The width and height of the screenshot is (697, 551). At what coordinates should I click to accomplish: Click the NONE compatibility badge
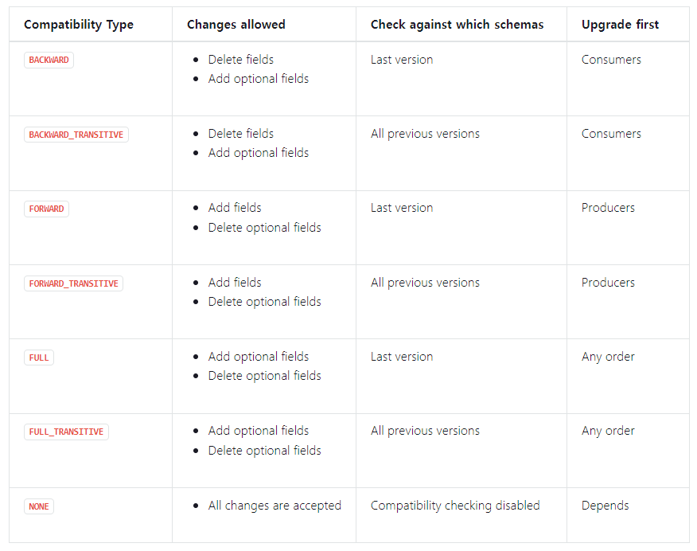point(39,506)
